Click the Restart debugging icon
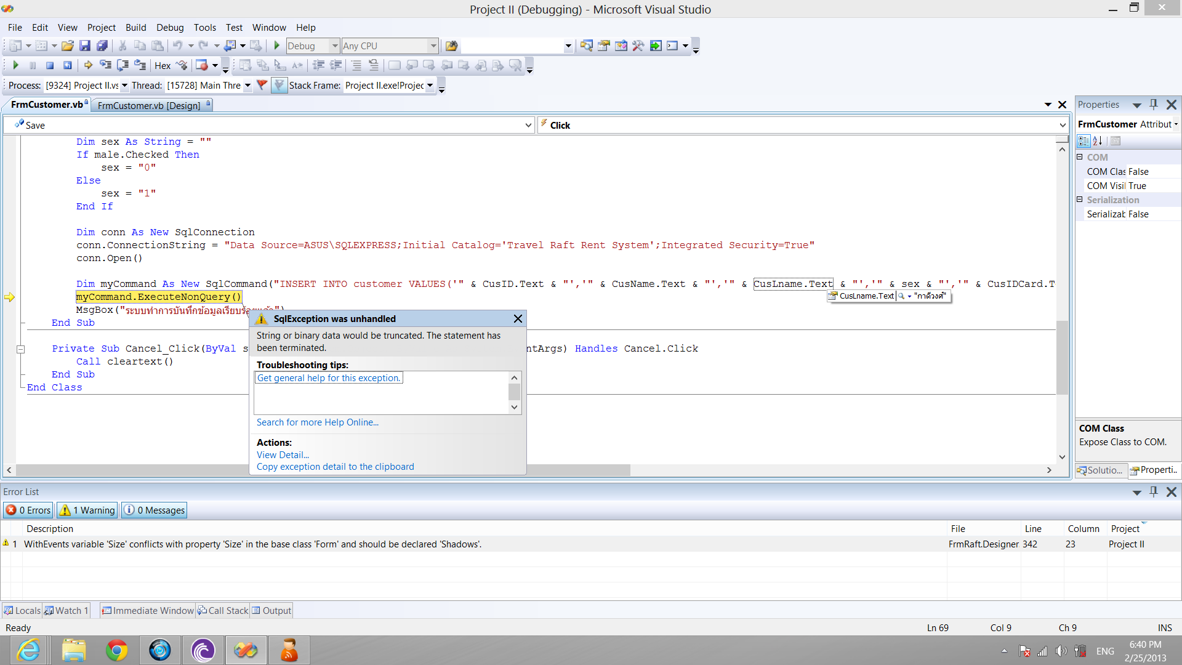 [x=68, y=65]
